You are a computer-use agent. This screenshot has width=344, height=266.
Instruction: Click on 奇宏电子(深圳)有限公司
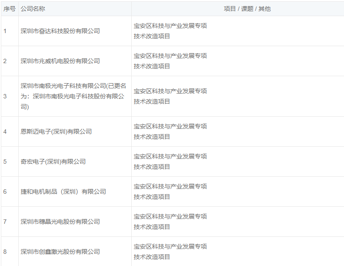tap(53, 162)
